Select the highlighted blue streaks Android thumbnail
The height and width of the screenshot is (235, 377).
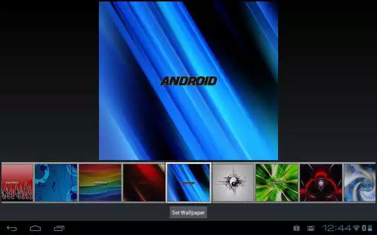[x=188, y=183]
